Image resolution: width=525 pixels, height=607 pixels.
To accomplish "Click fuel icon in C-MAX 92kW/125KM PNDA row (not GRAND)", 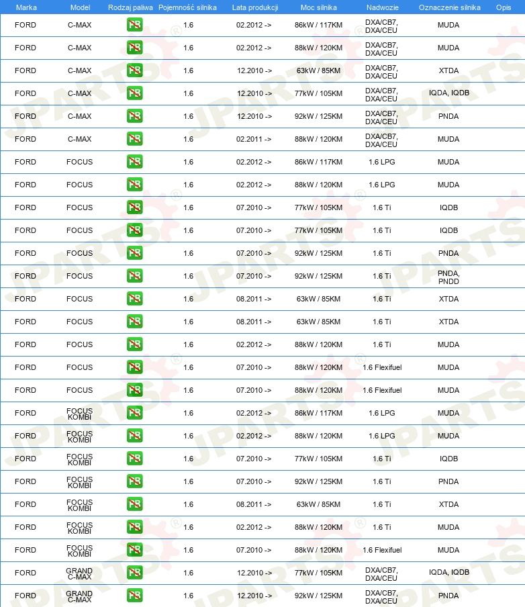I will coord(135,116).
